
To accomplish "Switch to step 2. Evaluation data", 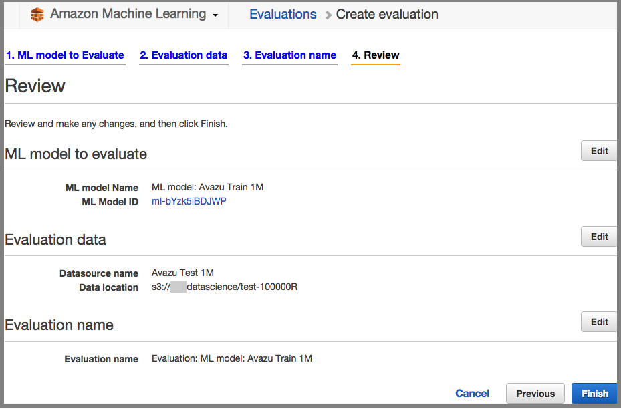I will [183, 55].
